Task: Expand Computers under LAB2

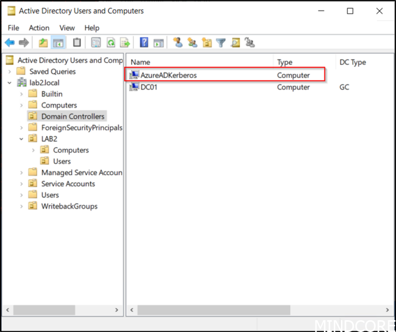Action: click(34, 150)
